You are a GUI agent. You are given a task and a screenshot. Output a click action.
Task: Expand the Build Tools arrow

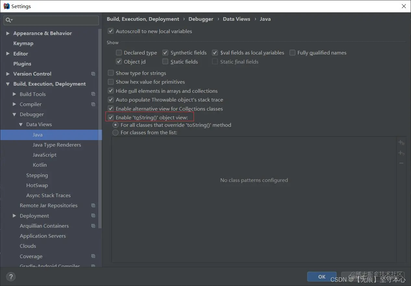coord(14,94)
